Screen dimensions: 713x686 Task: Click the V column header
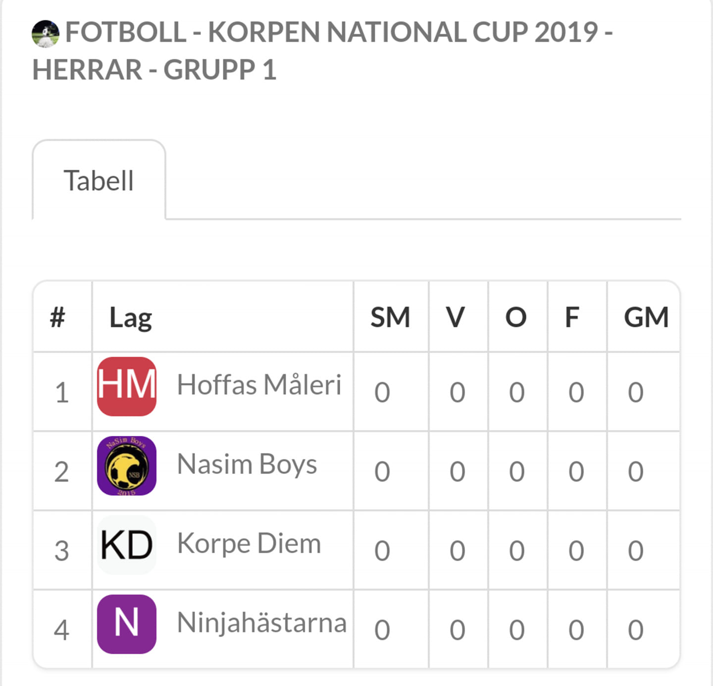click(456, 317)
